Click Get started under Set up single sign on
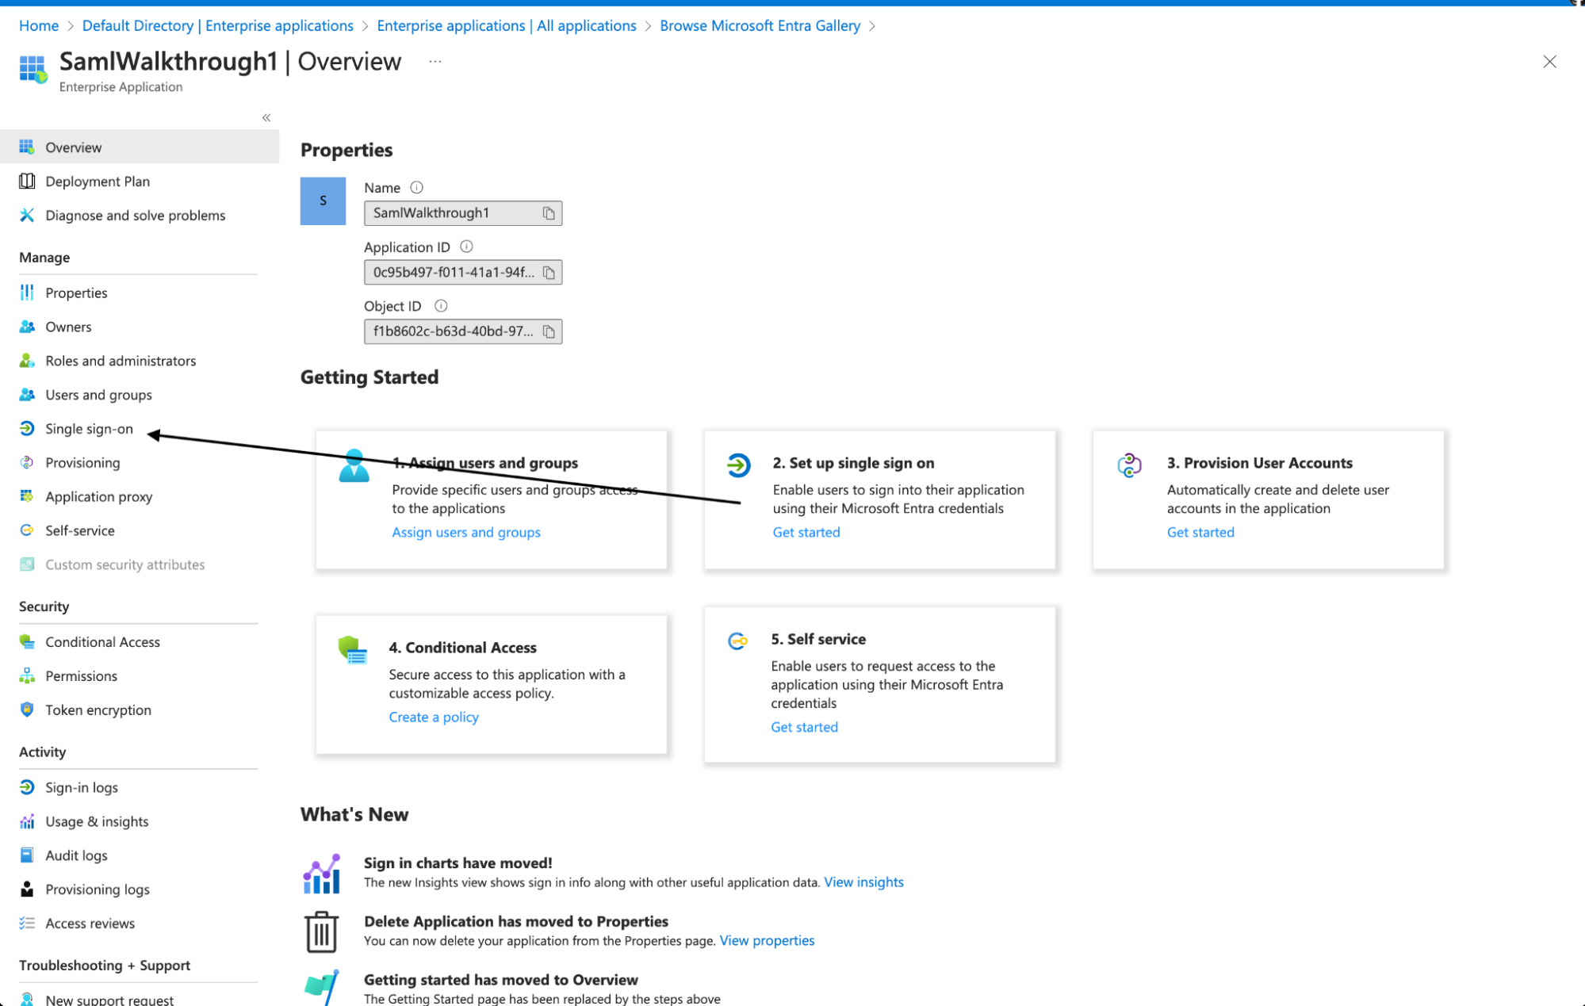This screenshot has height=1006, width=1585. point(806,533)
